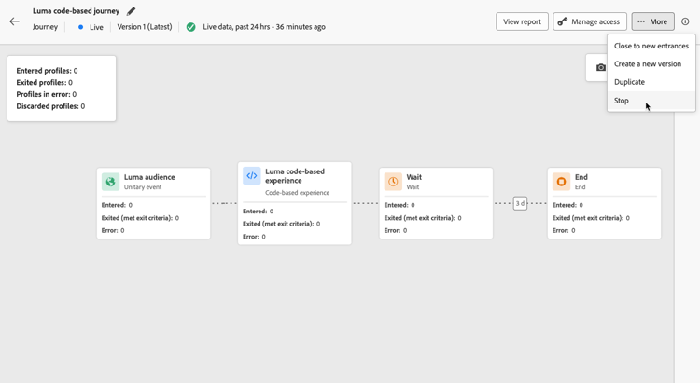
Task: Click the Live status indicator
Action: click(91, 27)
